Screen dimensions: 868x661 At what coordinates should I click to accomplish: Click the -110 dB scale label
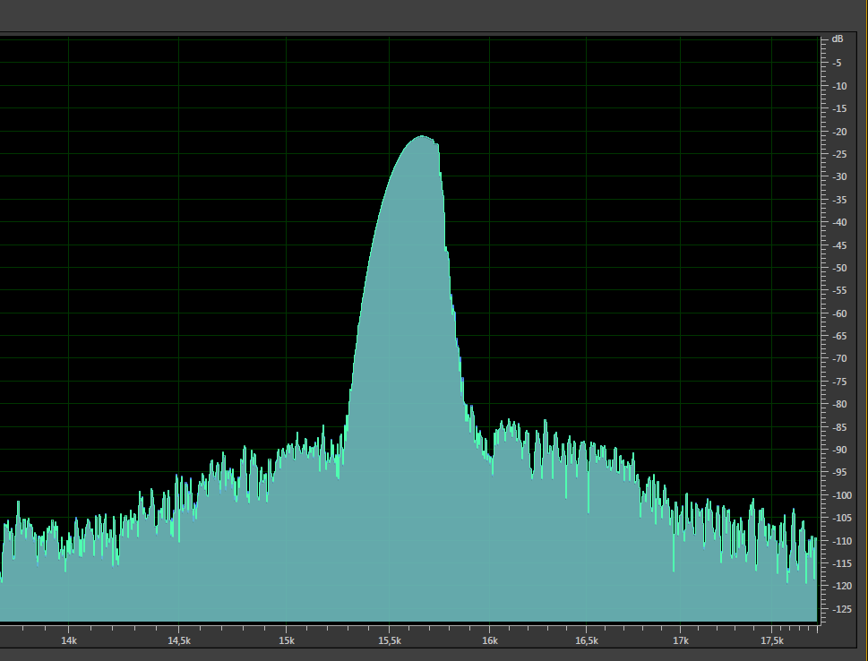pos(841,541)
